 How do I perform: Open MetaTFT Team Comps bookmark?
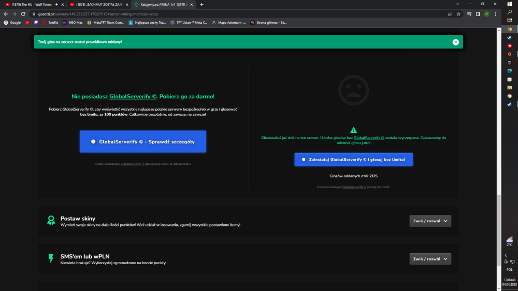click(106, 23)
